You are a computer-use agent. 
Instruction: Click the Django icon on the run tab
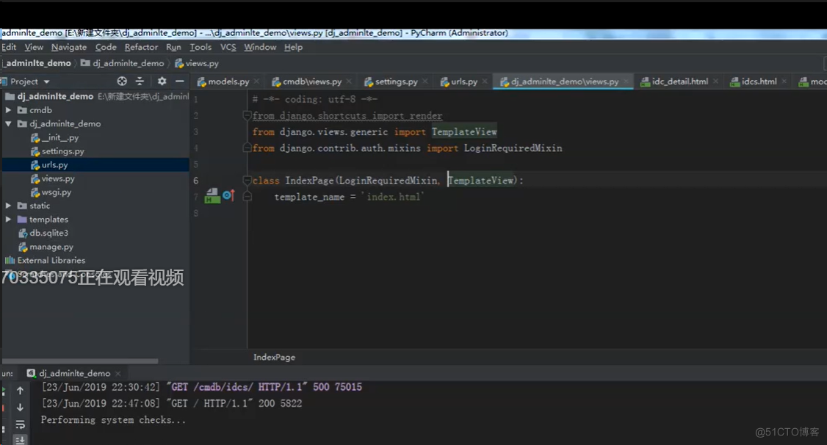31,373
